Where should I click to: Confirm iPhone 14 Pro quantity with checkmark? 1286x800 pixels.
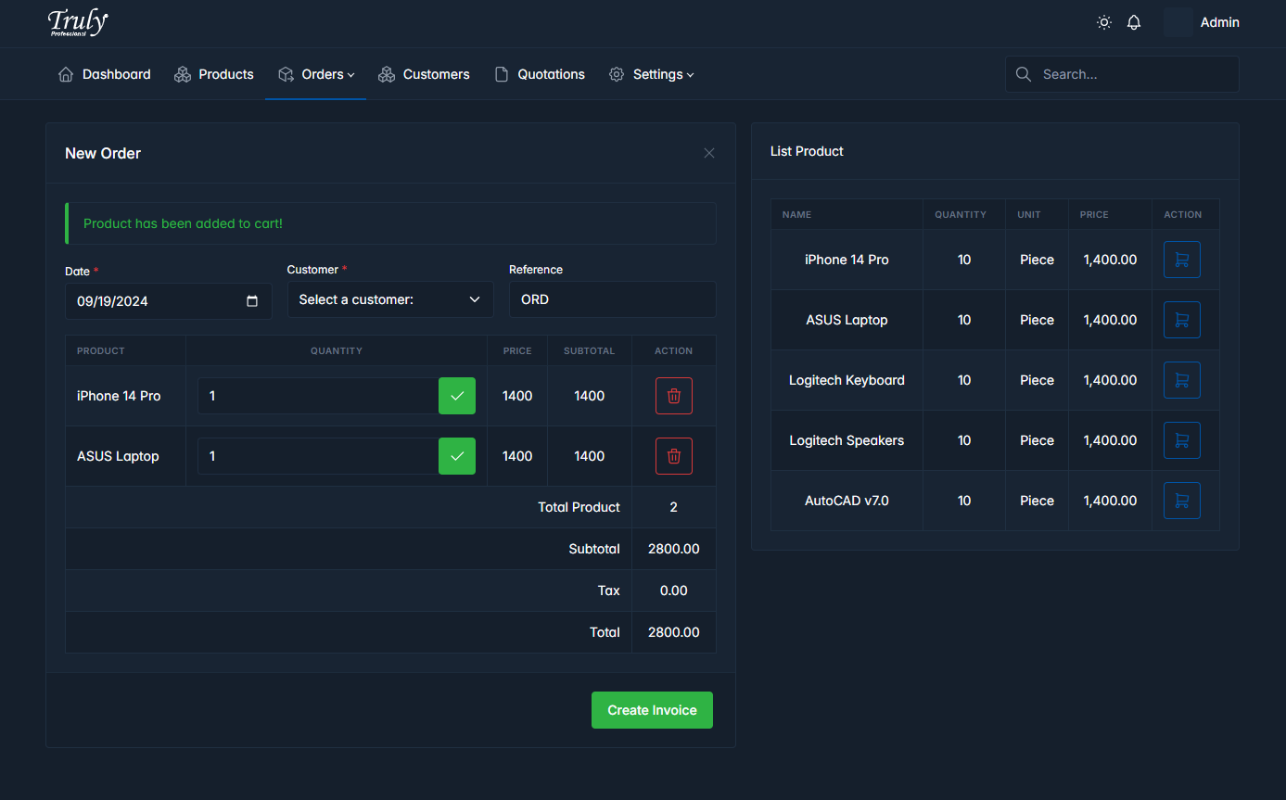point(456,396)
